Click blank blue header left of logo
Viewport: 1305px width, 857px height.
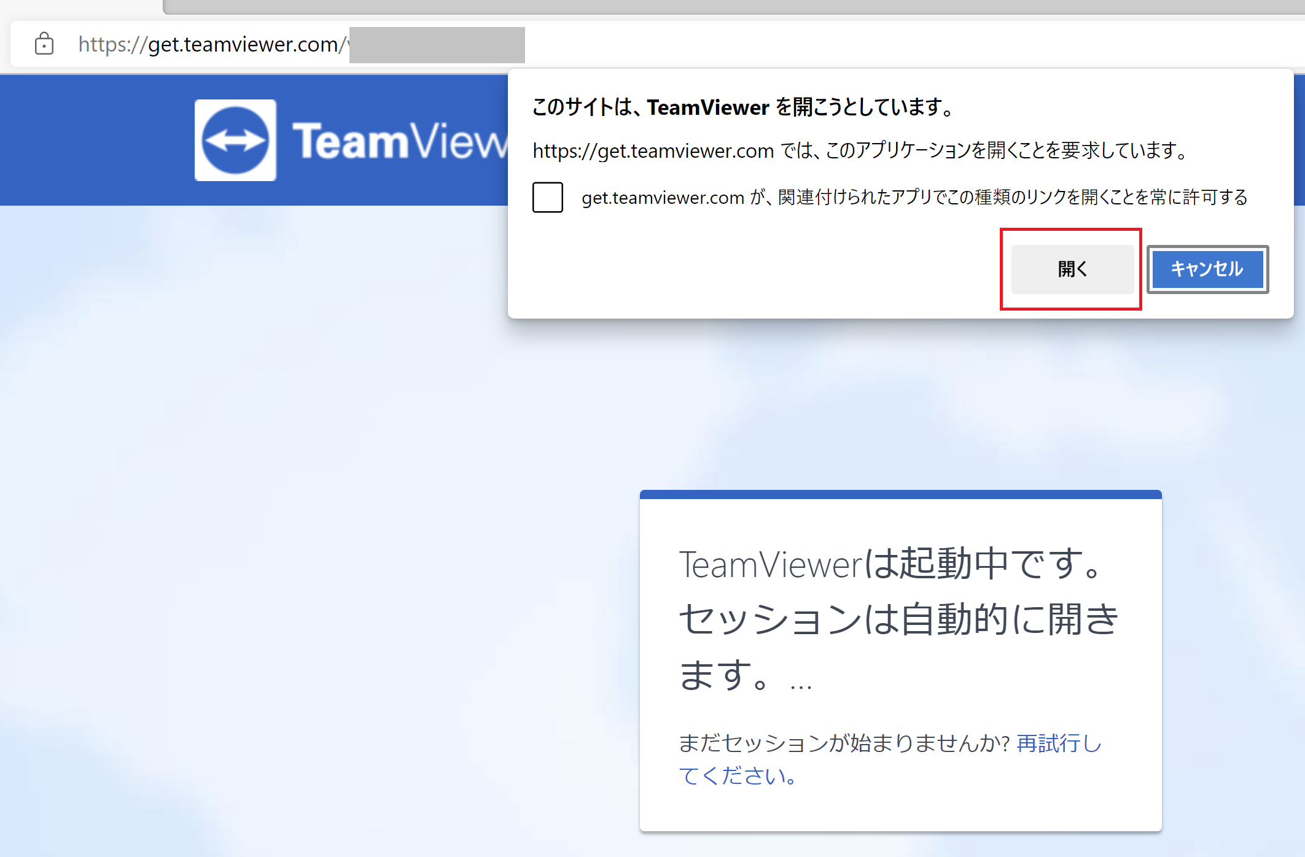click(x=92, y=140)
